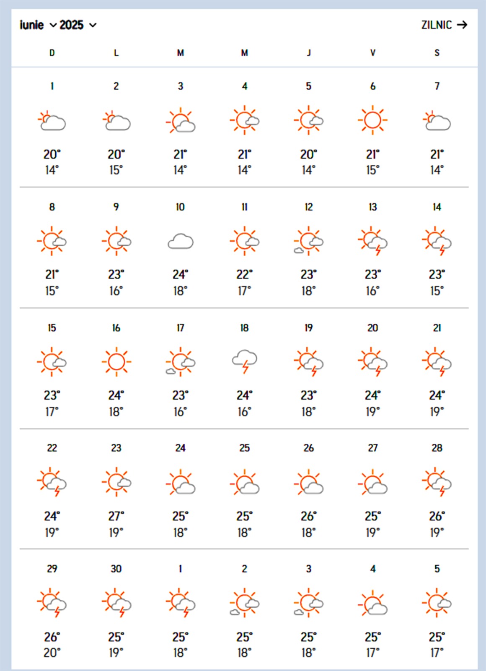This screenshot has width=486, height=671.
Task: Click the weather icon on June 27
Action: [x=372, y=482]
